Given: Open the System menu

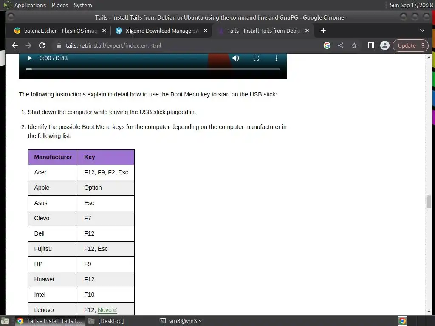Looking at the screenshot, I should [83, 5].
